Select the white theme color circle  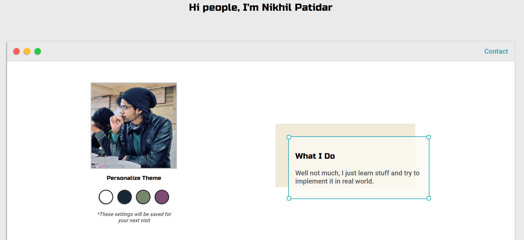[x=106, y=197]
